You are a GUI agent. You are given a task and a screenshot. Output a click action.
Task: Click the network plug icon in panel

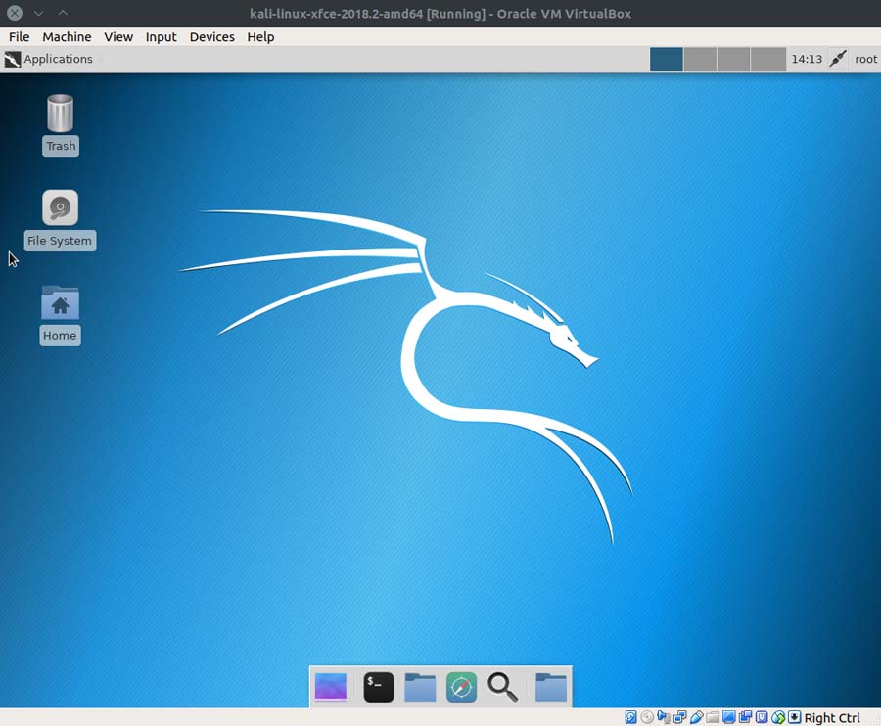pos(837,59)
